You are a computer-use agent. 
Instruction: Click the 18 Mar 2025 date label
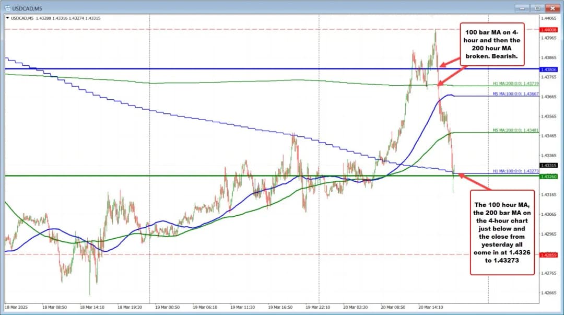(x=17, y=307)
